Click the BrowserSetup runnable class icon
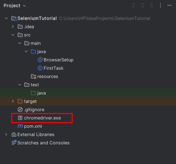176x164 pixels. (x=40, y=60)
